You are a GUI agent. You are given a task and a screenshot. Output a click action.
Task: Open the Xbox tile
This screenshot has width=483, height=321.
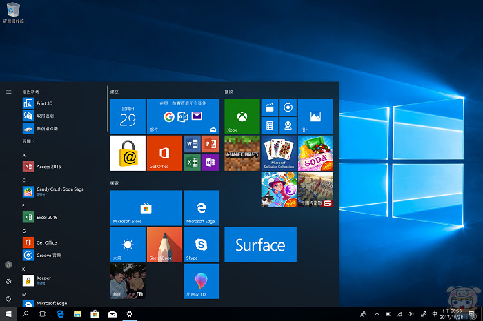(241, 116)
